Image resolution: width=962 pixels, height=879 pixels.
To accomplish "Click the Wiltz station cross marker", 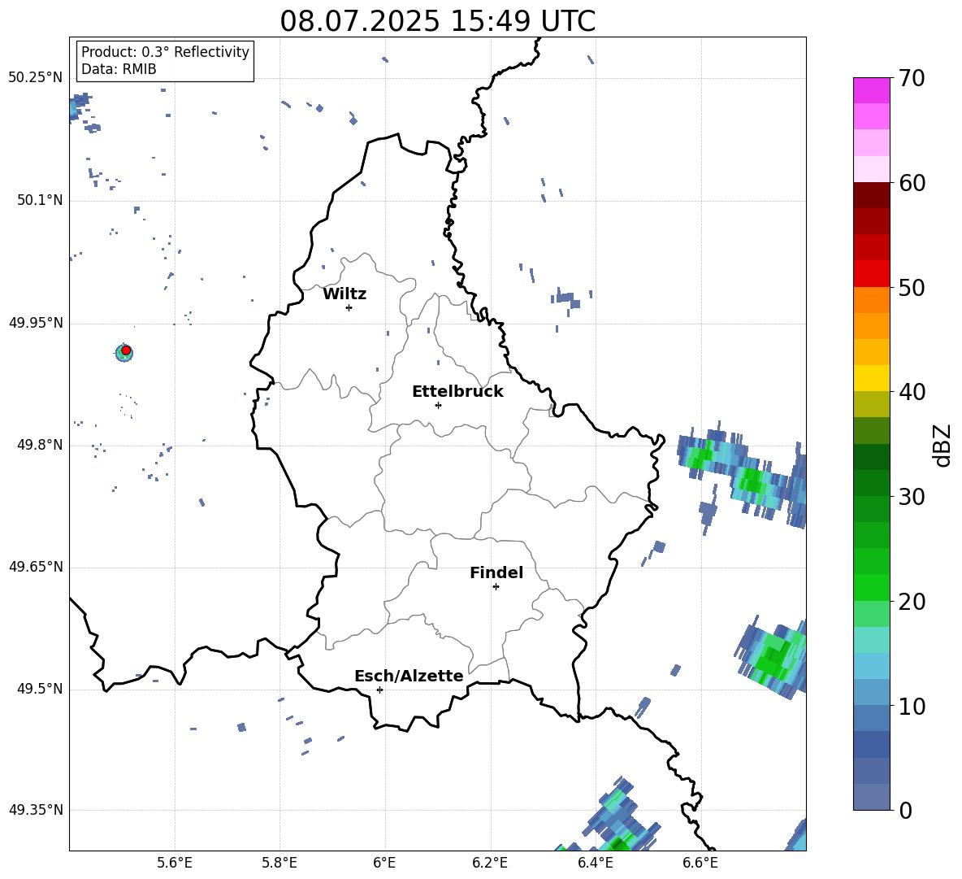I will [349, 307].
